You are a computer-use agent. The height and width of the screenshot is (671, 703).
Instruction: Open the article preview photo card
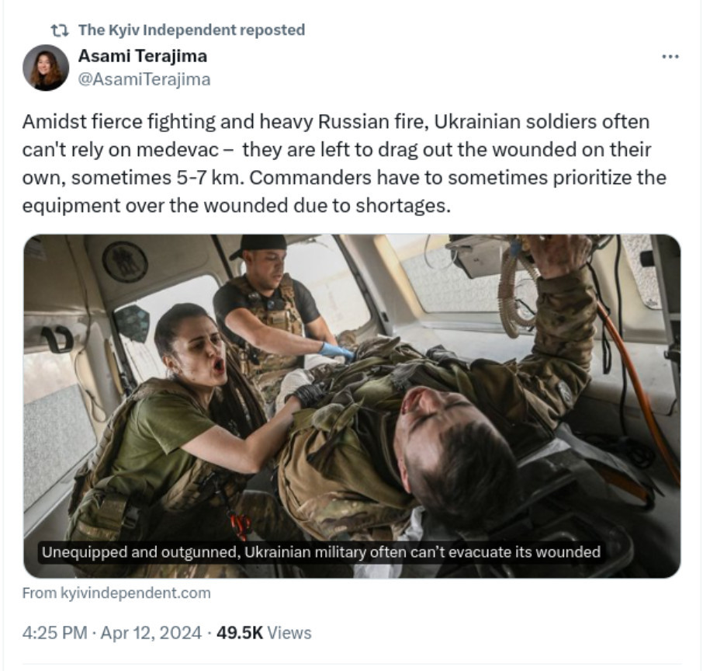pyautogui.click(x=352, y=406)
